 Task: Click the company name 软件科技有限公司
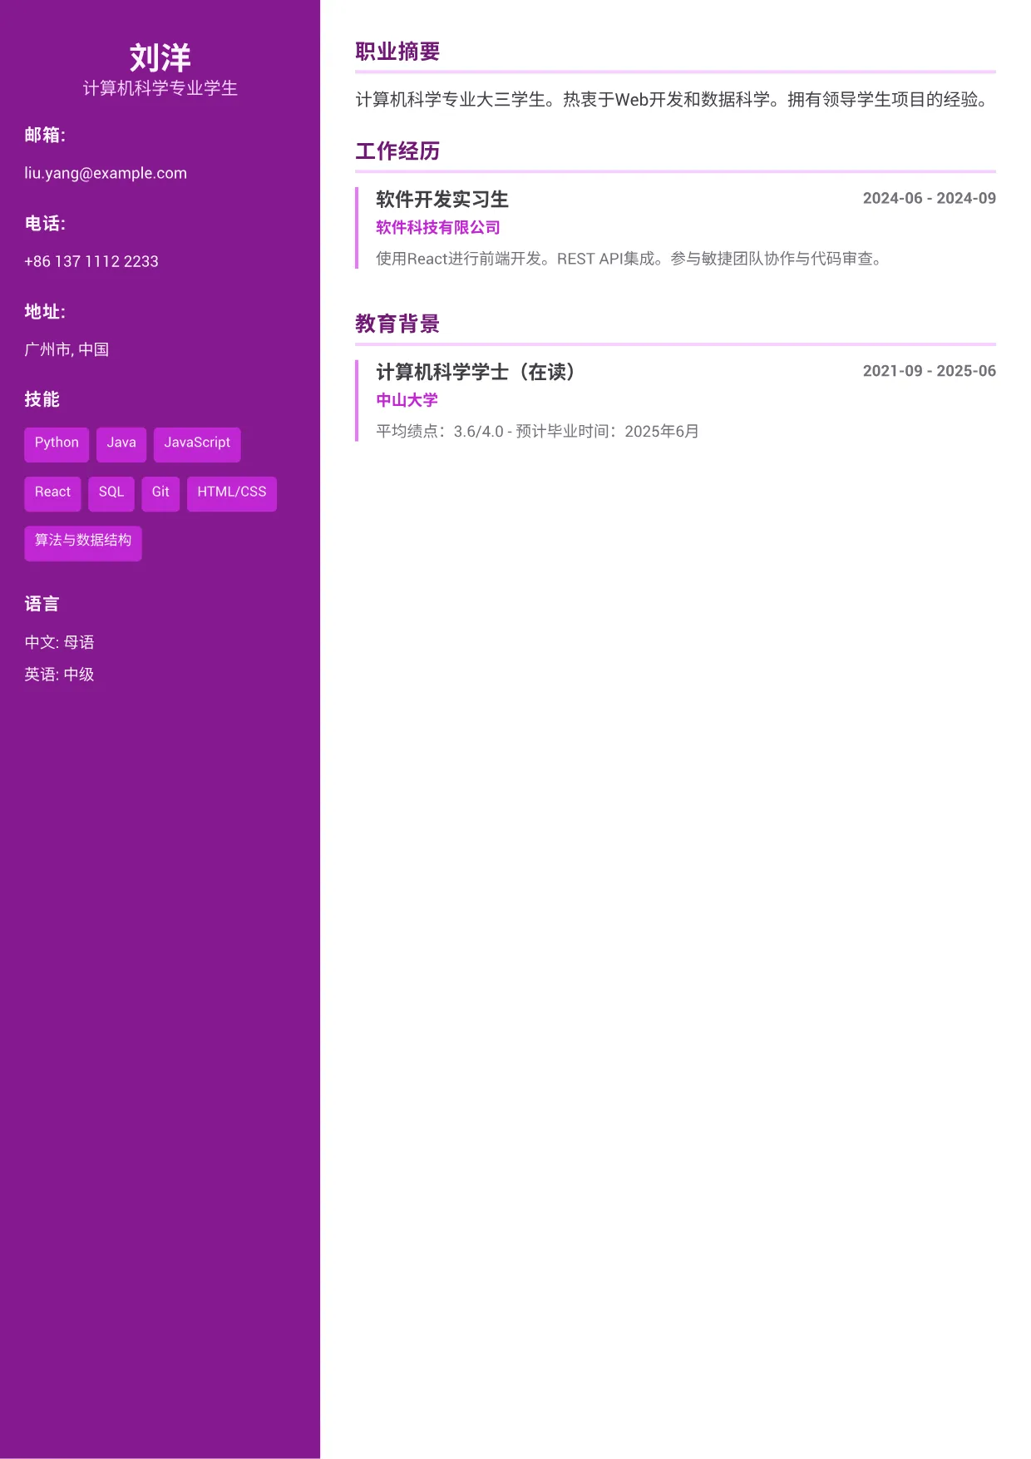[438, 228]
